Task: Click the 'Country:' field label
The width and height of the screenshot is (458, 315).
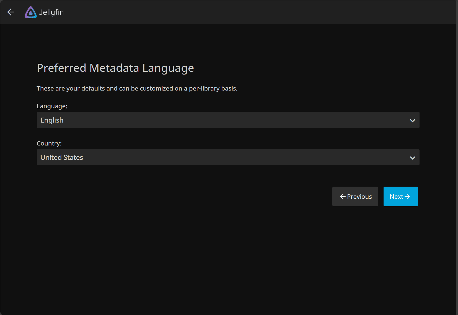Action: point(49,144)
